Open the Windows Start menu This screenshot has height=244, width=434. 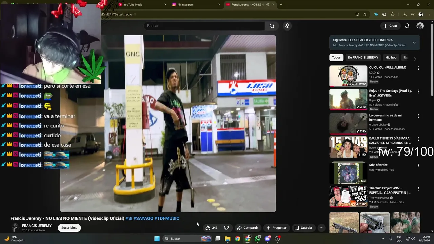click(x=157, y=239)
